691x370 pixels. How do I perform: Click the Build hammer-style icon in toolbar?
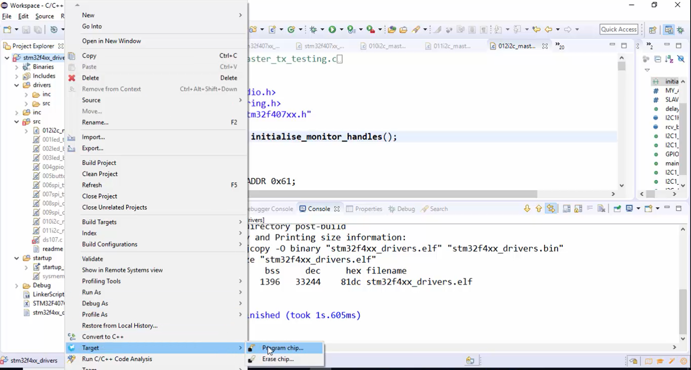point(54,29)
